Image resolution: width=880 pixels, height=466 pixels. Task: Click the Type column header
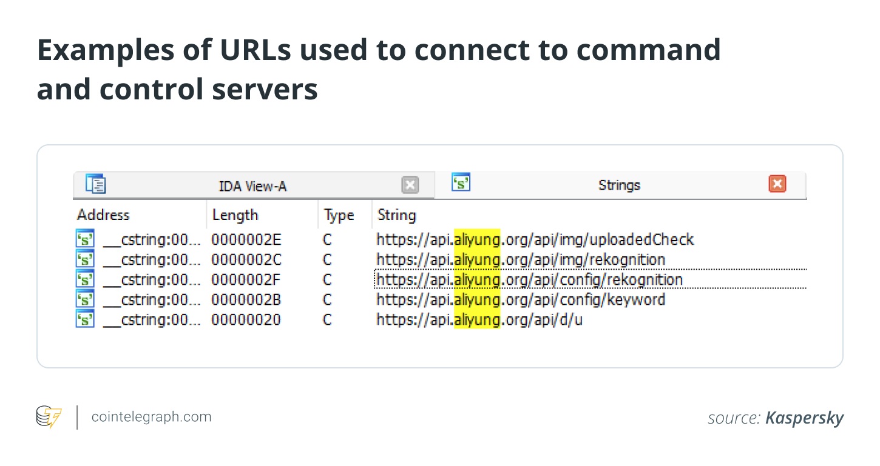point(339,215)
